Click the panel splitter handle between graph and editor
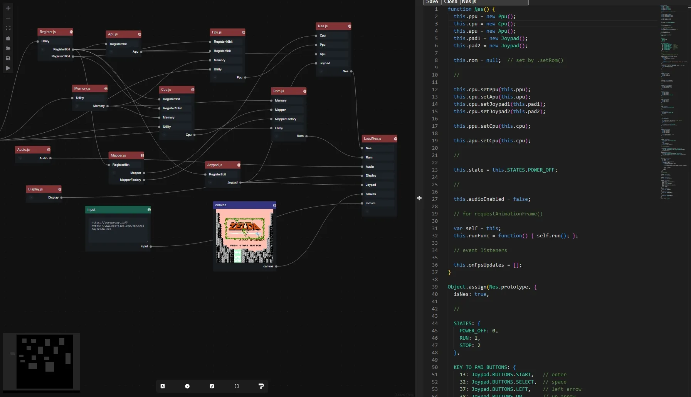The height and width of the screenshot is (397, 691). pos(419,198)
